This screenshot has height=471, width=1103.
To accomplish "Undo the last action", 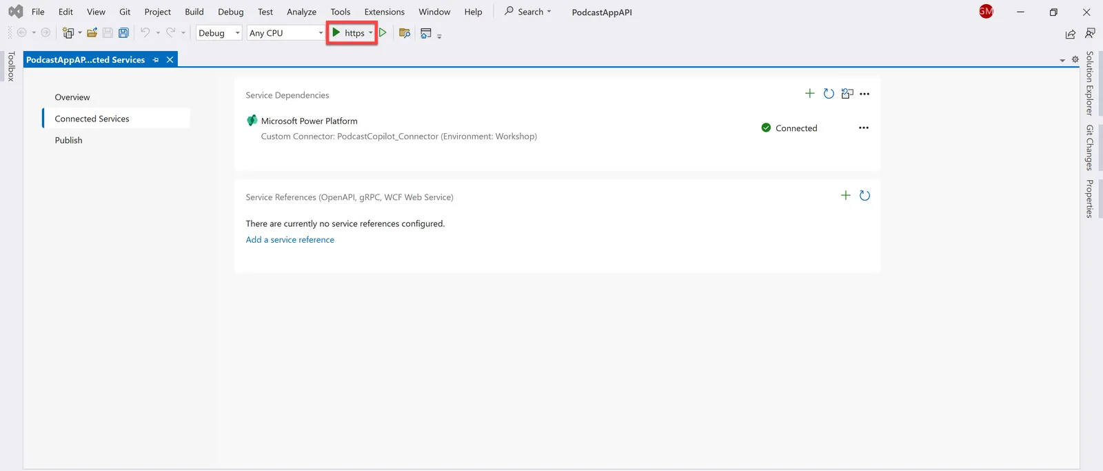I will [x=145, y=32].
